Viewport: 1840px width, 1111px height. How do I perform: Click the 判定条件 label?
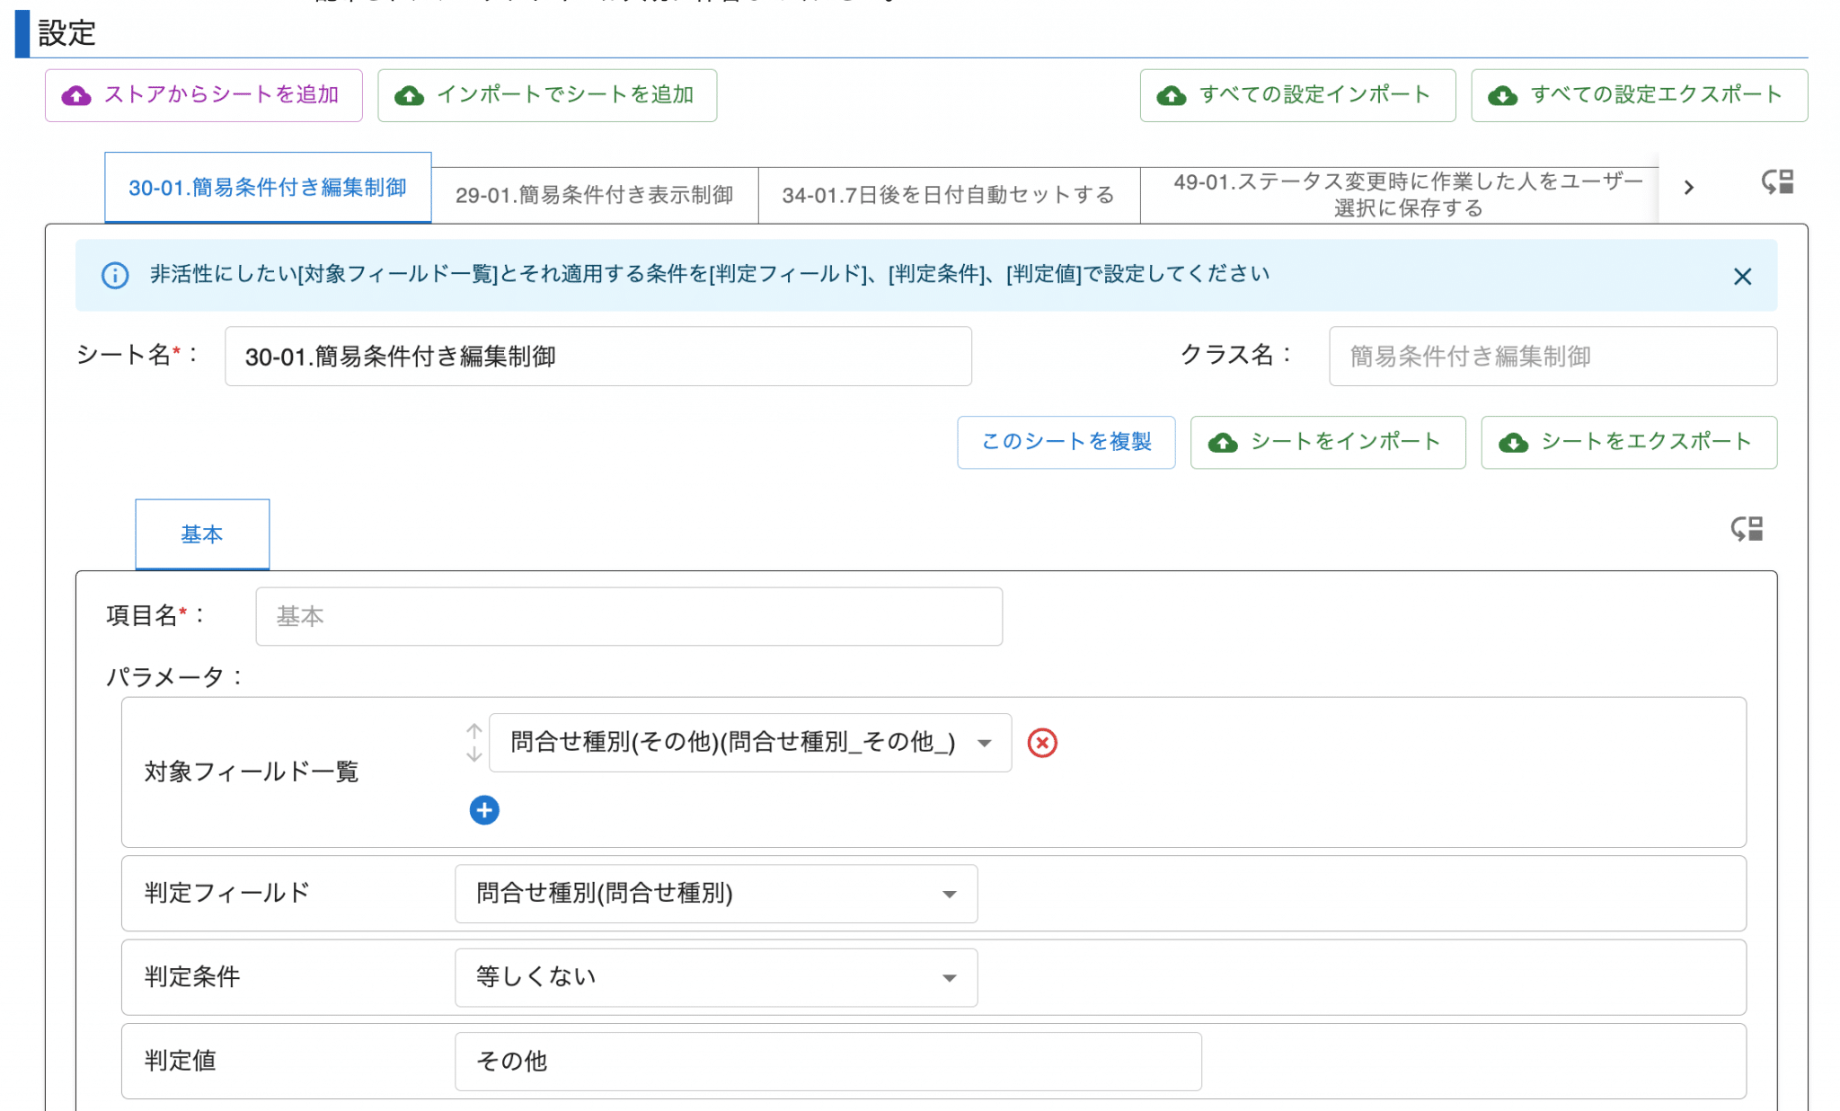192,977
